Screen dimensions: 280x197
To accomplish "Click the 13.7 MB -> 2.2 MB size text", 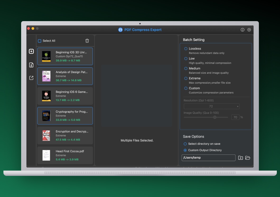I will pyautogui.click(x=68, y=100).
